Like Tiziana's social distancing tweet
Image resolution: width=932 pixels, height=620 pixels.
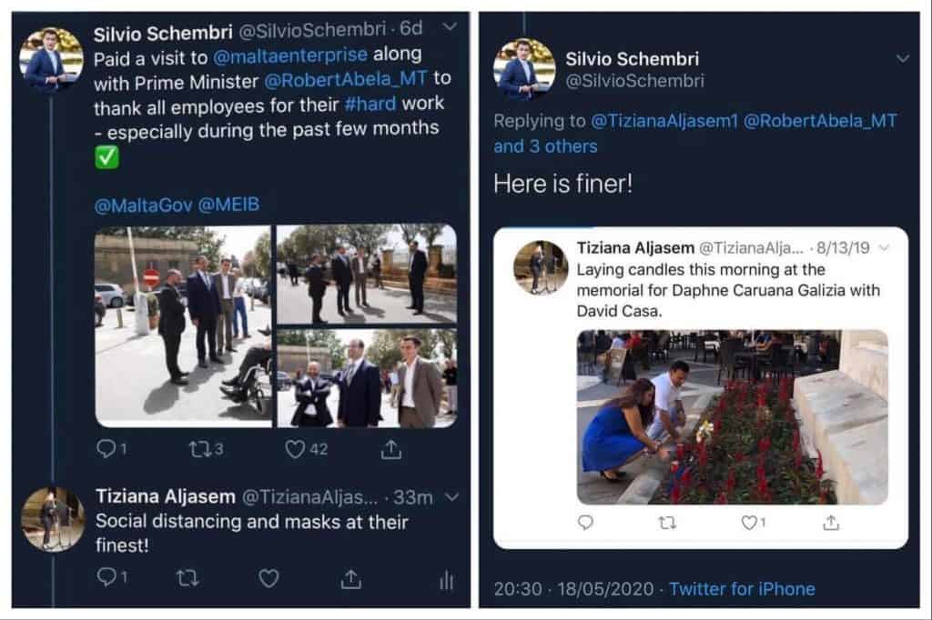click(x=268, y=578)
